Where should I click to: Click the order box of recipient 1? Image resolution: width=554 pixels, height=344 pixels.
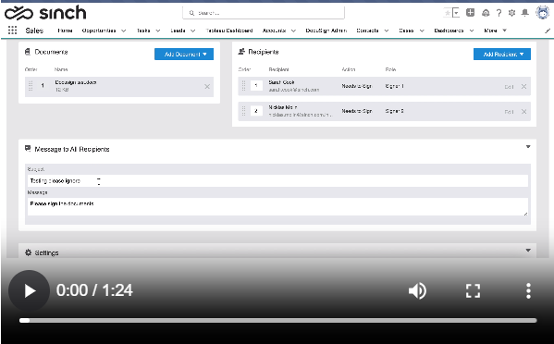[256, 86]
